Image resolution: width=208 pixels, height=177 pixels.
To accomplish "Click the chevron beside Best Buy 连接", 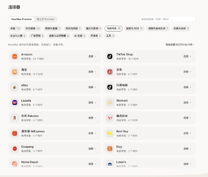I will [x=190, y=133].
